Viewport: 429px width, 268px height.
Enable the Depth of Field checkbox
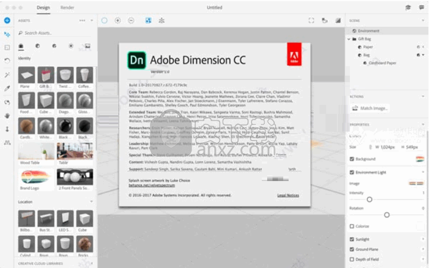click(352, 259)
